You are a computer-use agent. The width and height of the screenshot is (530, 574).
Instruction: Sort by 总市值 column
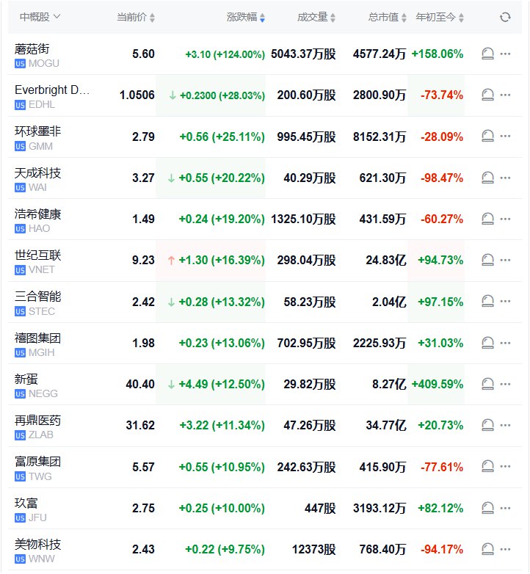pyautogui.click(x=388, y=17)
